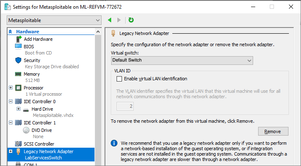Select the Security shield icon
The width and height of the screenshot is (301, 166).
pos(18,60)
